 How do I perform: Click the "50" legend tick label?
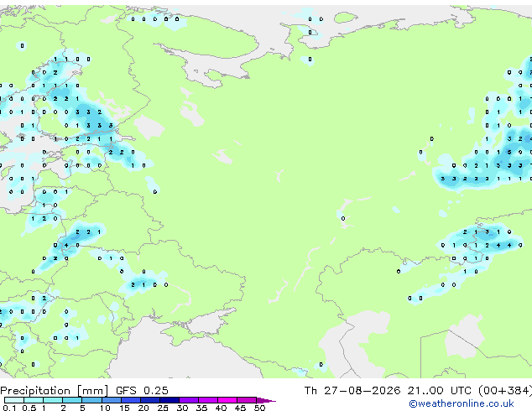click(259, 408)
